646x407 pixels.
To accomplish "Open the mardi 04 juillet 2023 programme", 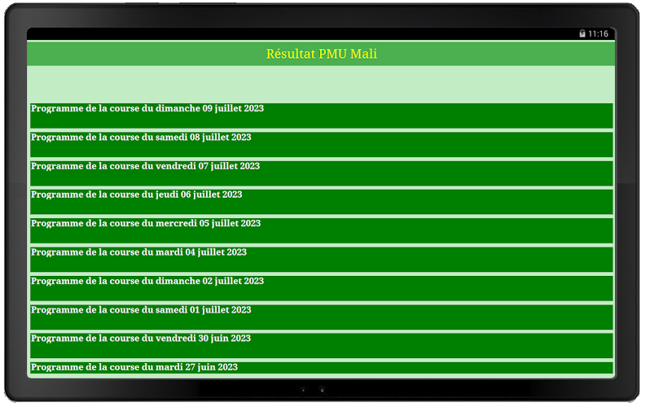I will [321, 260].
